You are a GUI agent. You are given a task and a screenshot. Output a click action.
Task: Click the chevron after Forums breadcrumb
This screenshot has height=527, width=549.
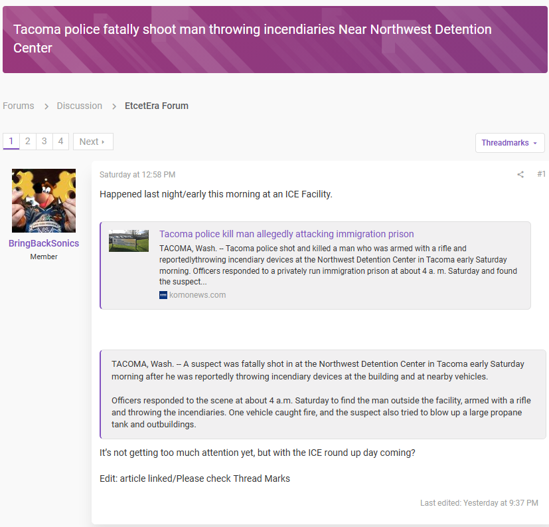46,106
